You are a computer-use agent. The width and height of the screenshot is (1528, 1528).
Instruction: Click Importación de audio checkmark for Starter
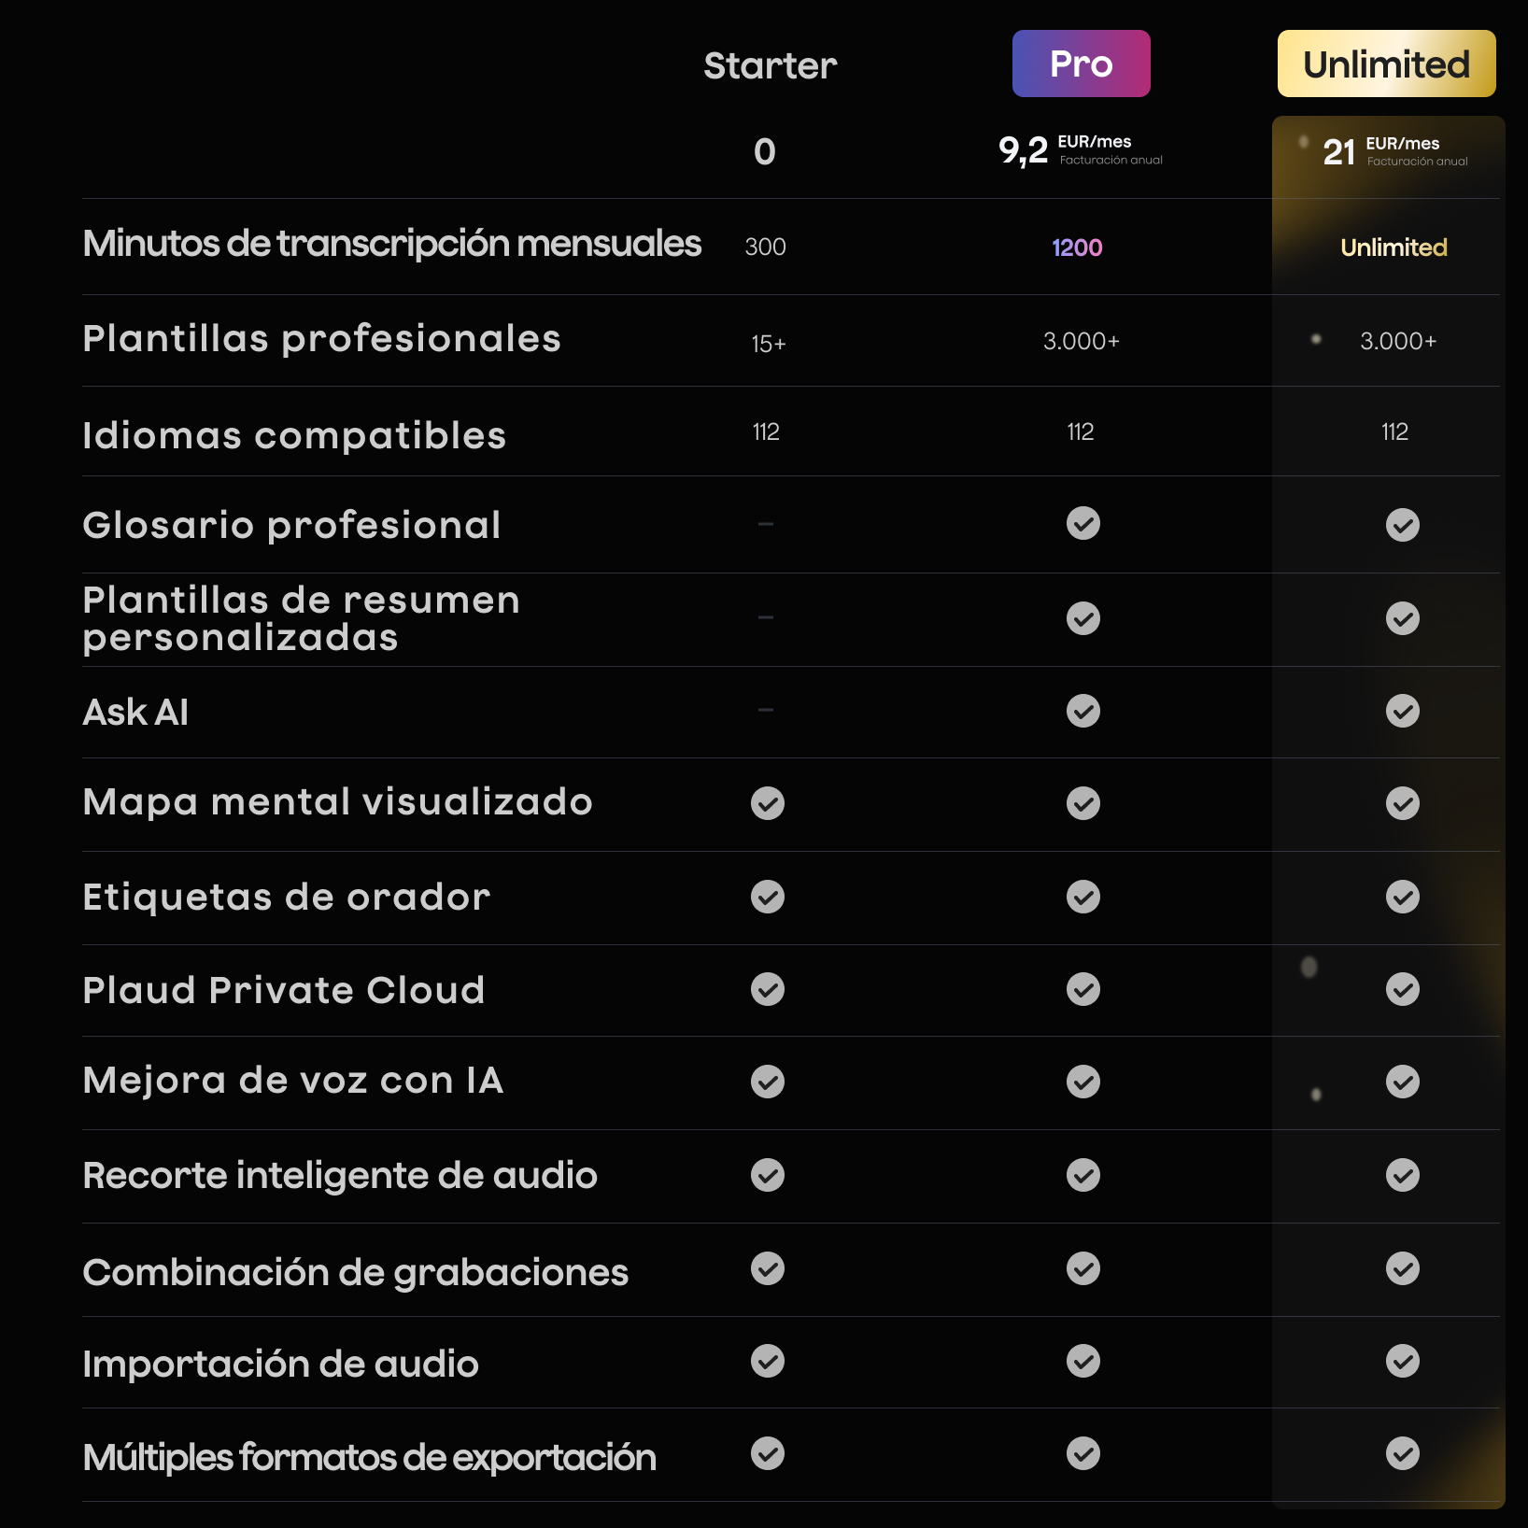click(767, 1361)
